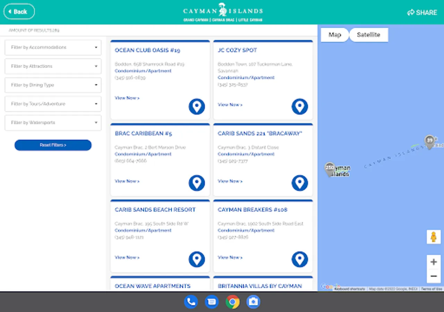Open the Messages app in the taskbar
Screen dimensions: 444x312
coord(212,302)
